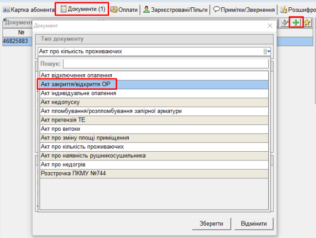Viewport: 316px width, 238px height.
Task: Click the green plus add document icon
Action: (x=296, y=22)
